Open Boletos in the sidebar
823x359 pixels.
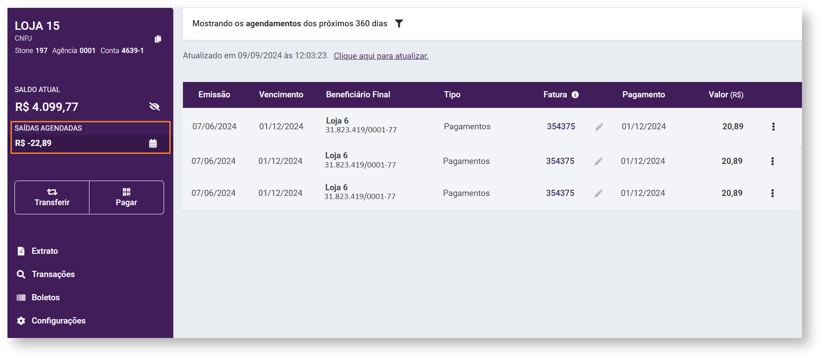pyautogui.click(x=45, y=298)
